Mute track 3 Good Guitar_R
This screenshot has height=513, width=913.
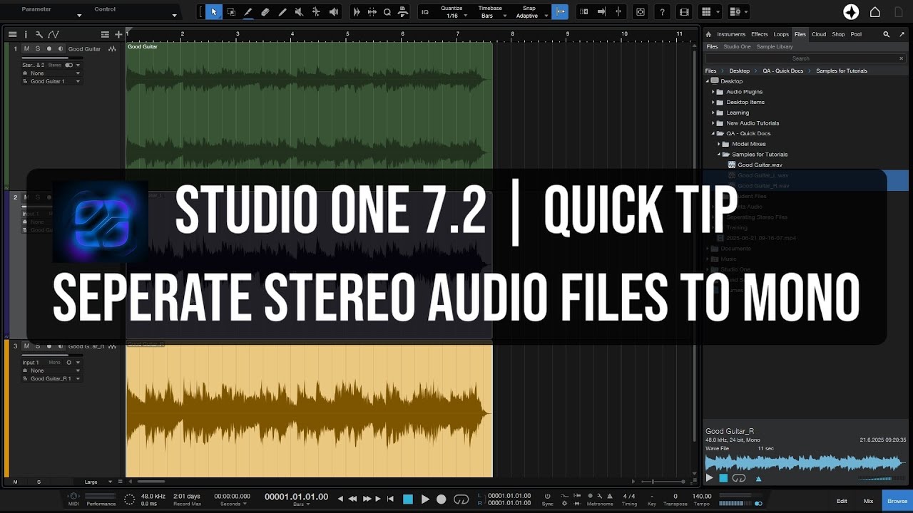coord(27,346)
